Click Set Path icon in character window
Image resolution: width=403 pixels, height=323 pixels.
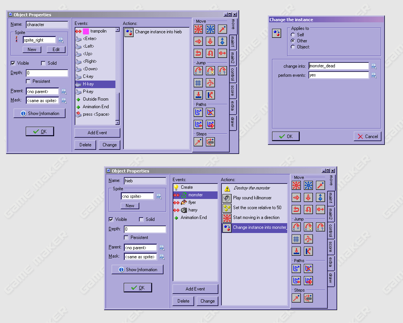click(x=198, y=112)
